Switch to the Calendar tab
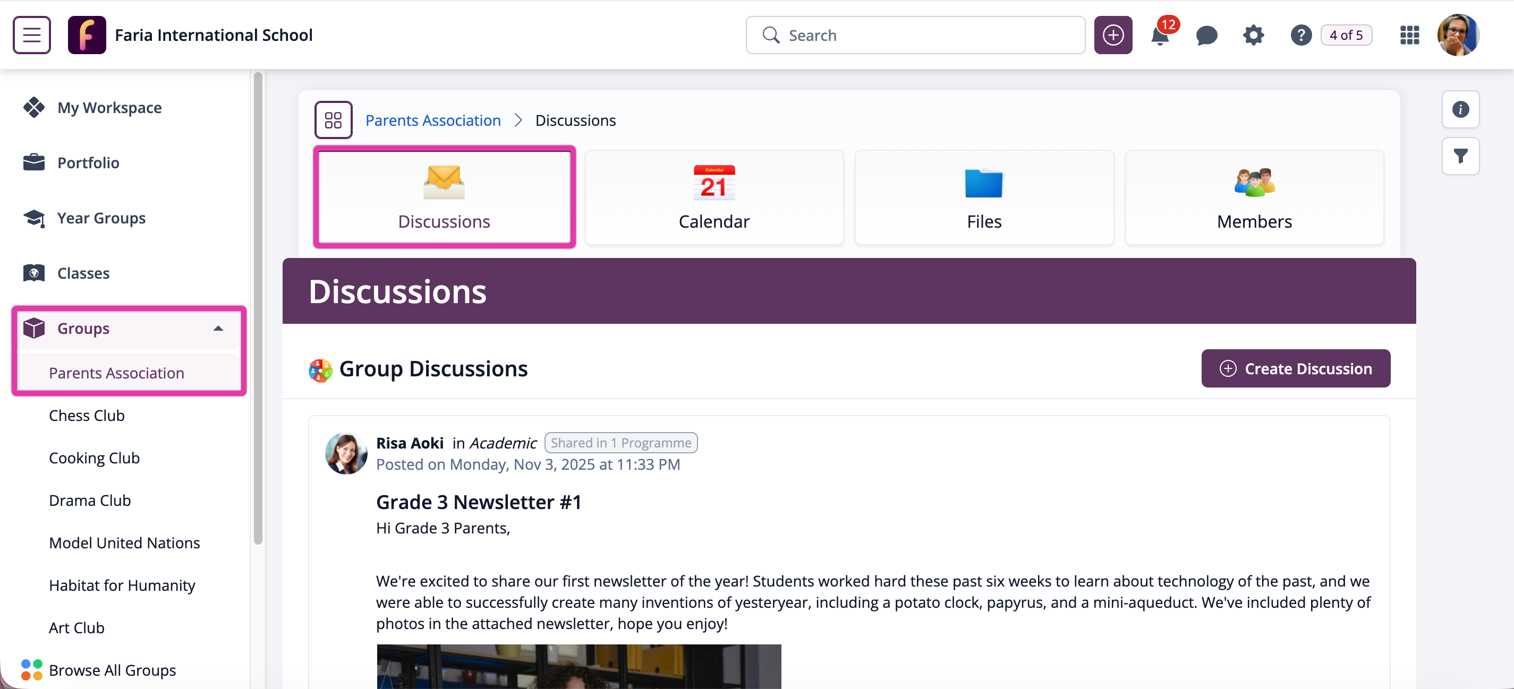 click(713, 197)
